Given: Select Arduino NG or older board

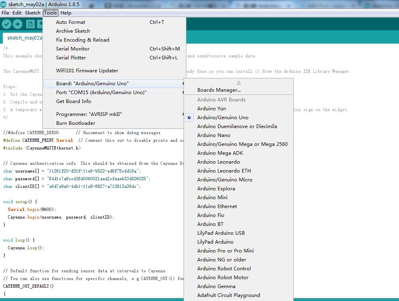Looking at the screenshot, I should (x=239, y=260).
